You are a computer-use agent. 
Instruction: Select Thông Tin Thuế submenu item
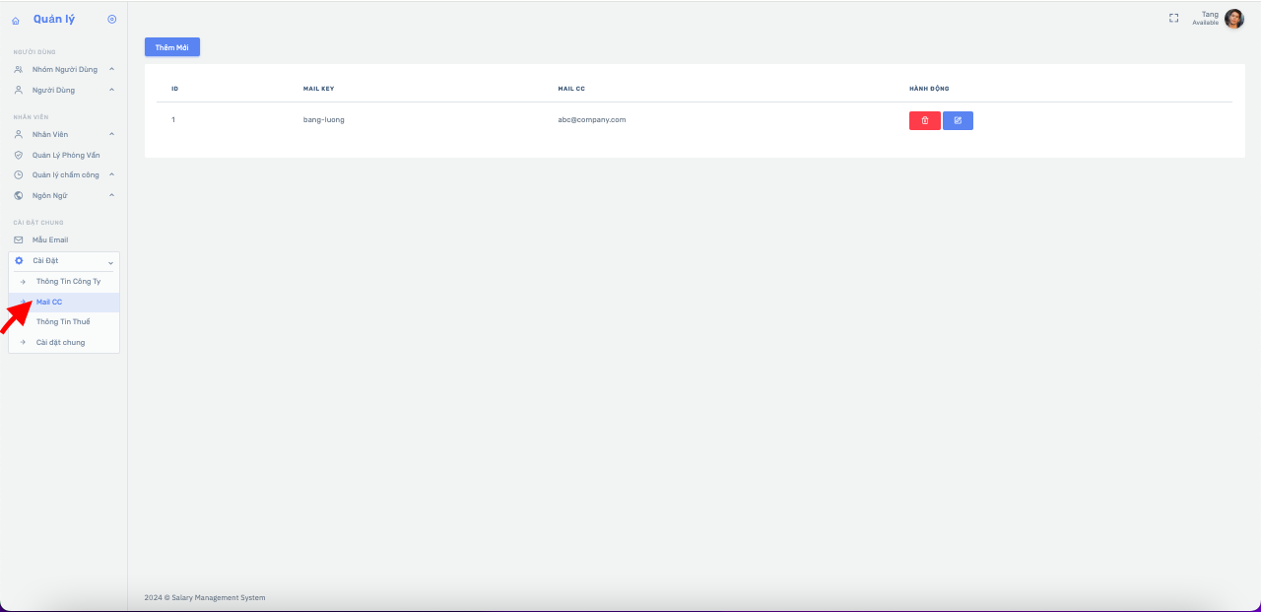coord(63,321)
